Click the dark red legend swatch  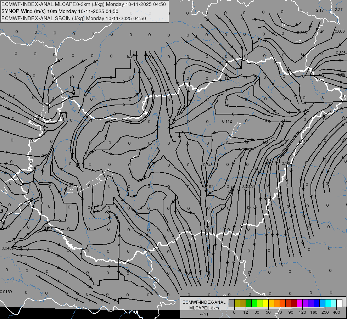pos(294,303)
